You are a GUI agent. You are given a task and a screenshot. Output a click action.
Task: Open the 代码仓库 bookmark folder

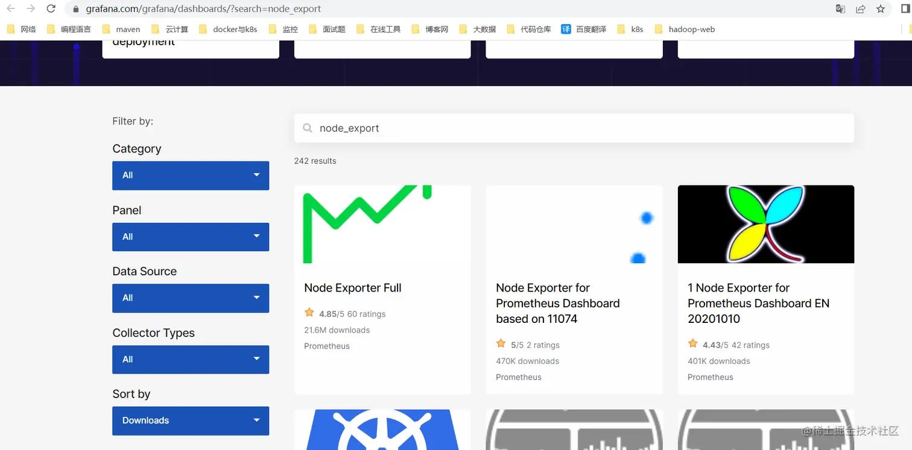[529, 29]
